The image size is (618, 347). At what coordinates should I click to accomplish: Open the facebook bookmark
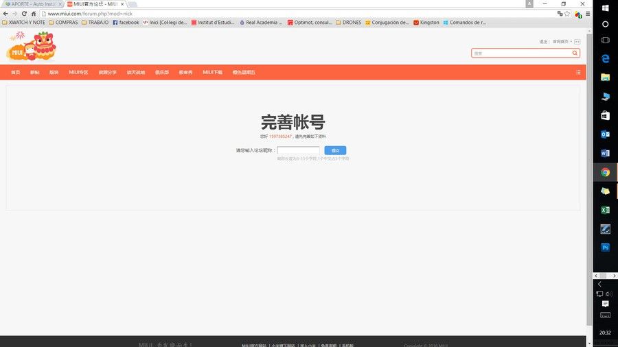tap(126, 23)
